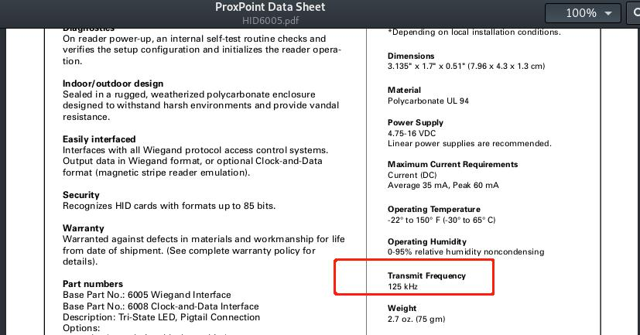640x335 pixels.
Task: Click the Transmit Frequency heading in red box
Action: pyautogui.click(x=426, y=276)
